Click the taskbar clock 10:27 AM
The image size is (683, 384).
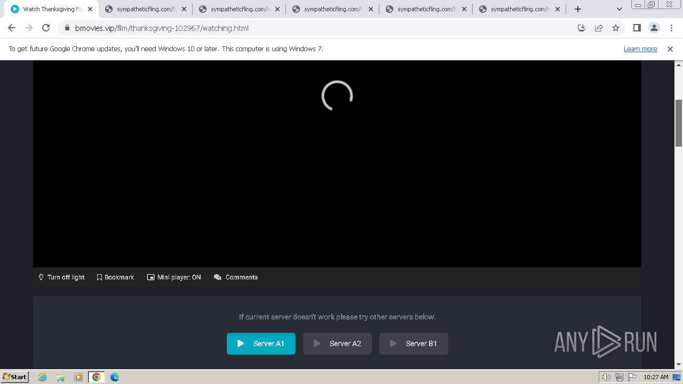(656, 377)
